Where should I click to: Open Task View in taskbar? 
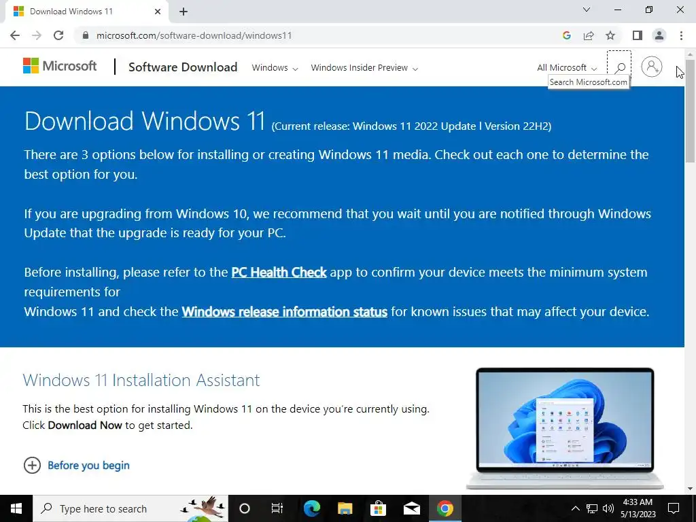click(277, 508)
